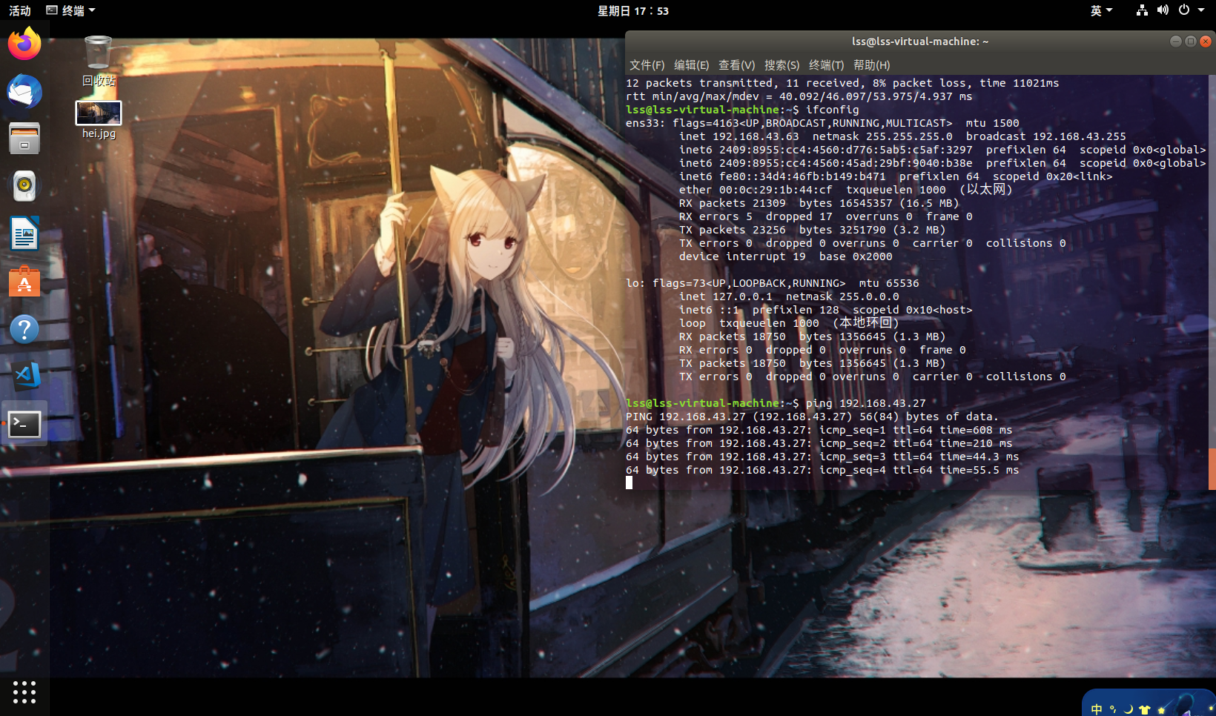This screenshot has height=716, width=1216.
Task: Open Ubuntu Software store icon
Action: [24, 282]
